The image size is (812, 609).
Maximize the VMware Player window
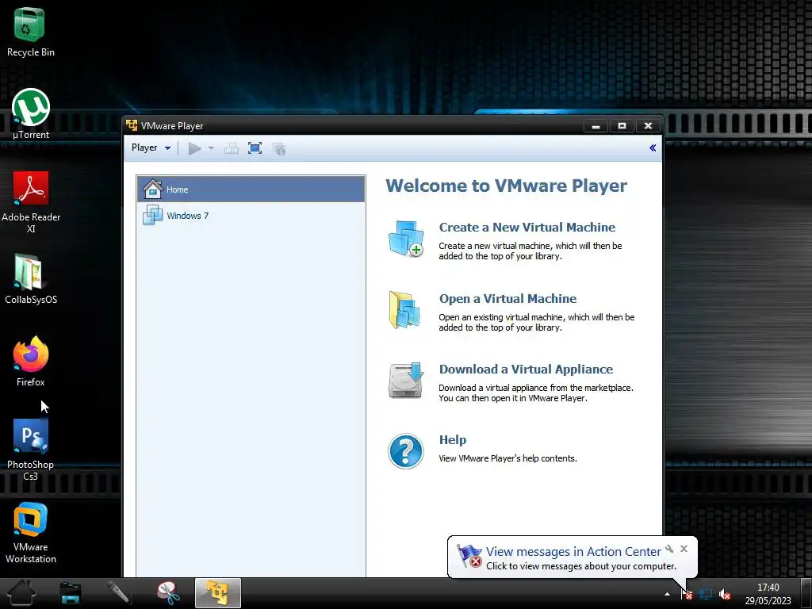[x=622, y=126]
